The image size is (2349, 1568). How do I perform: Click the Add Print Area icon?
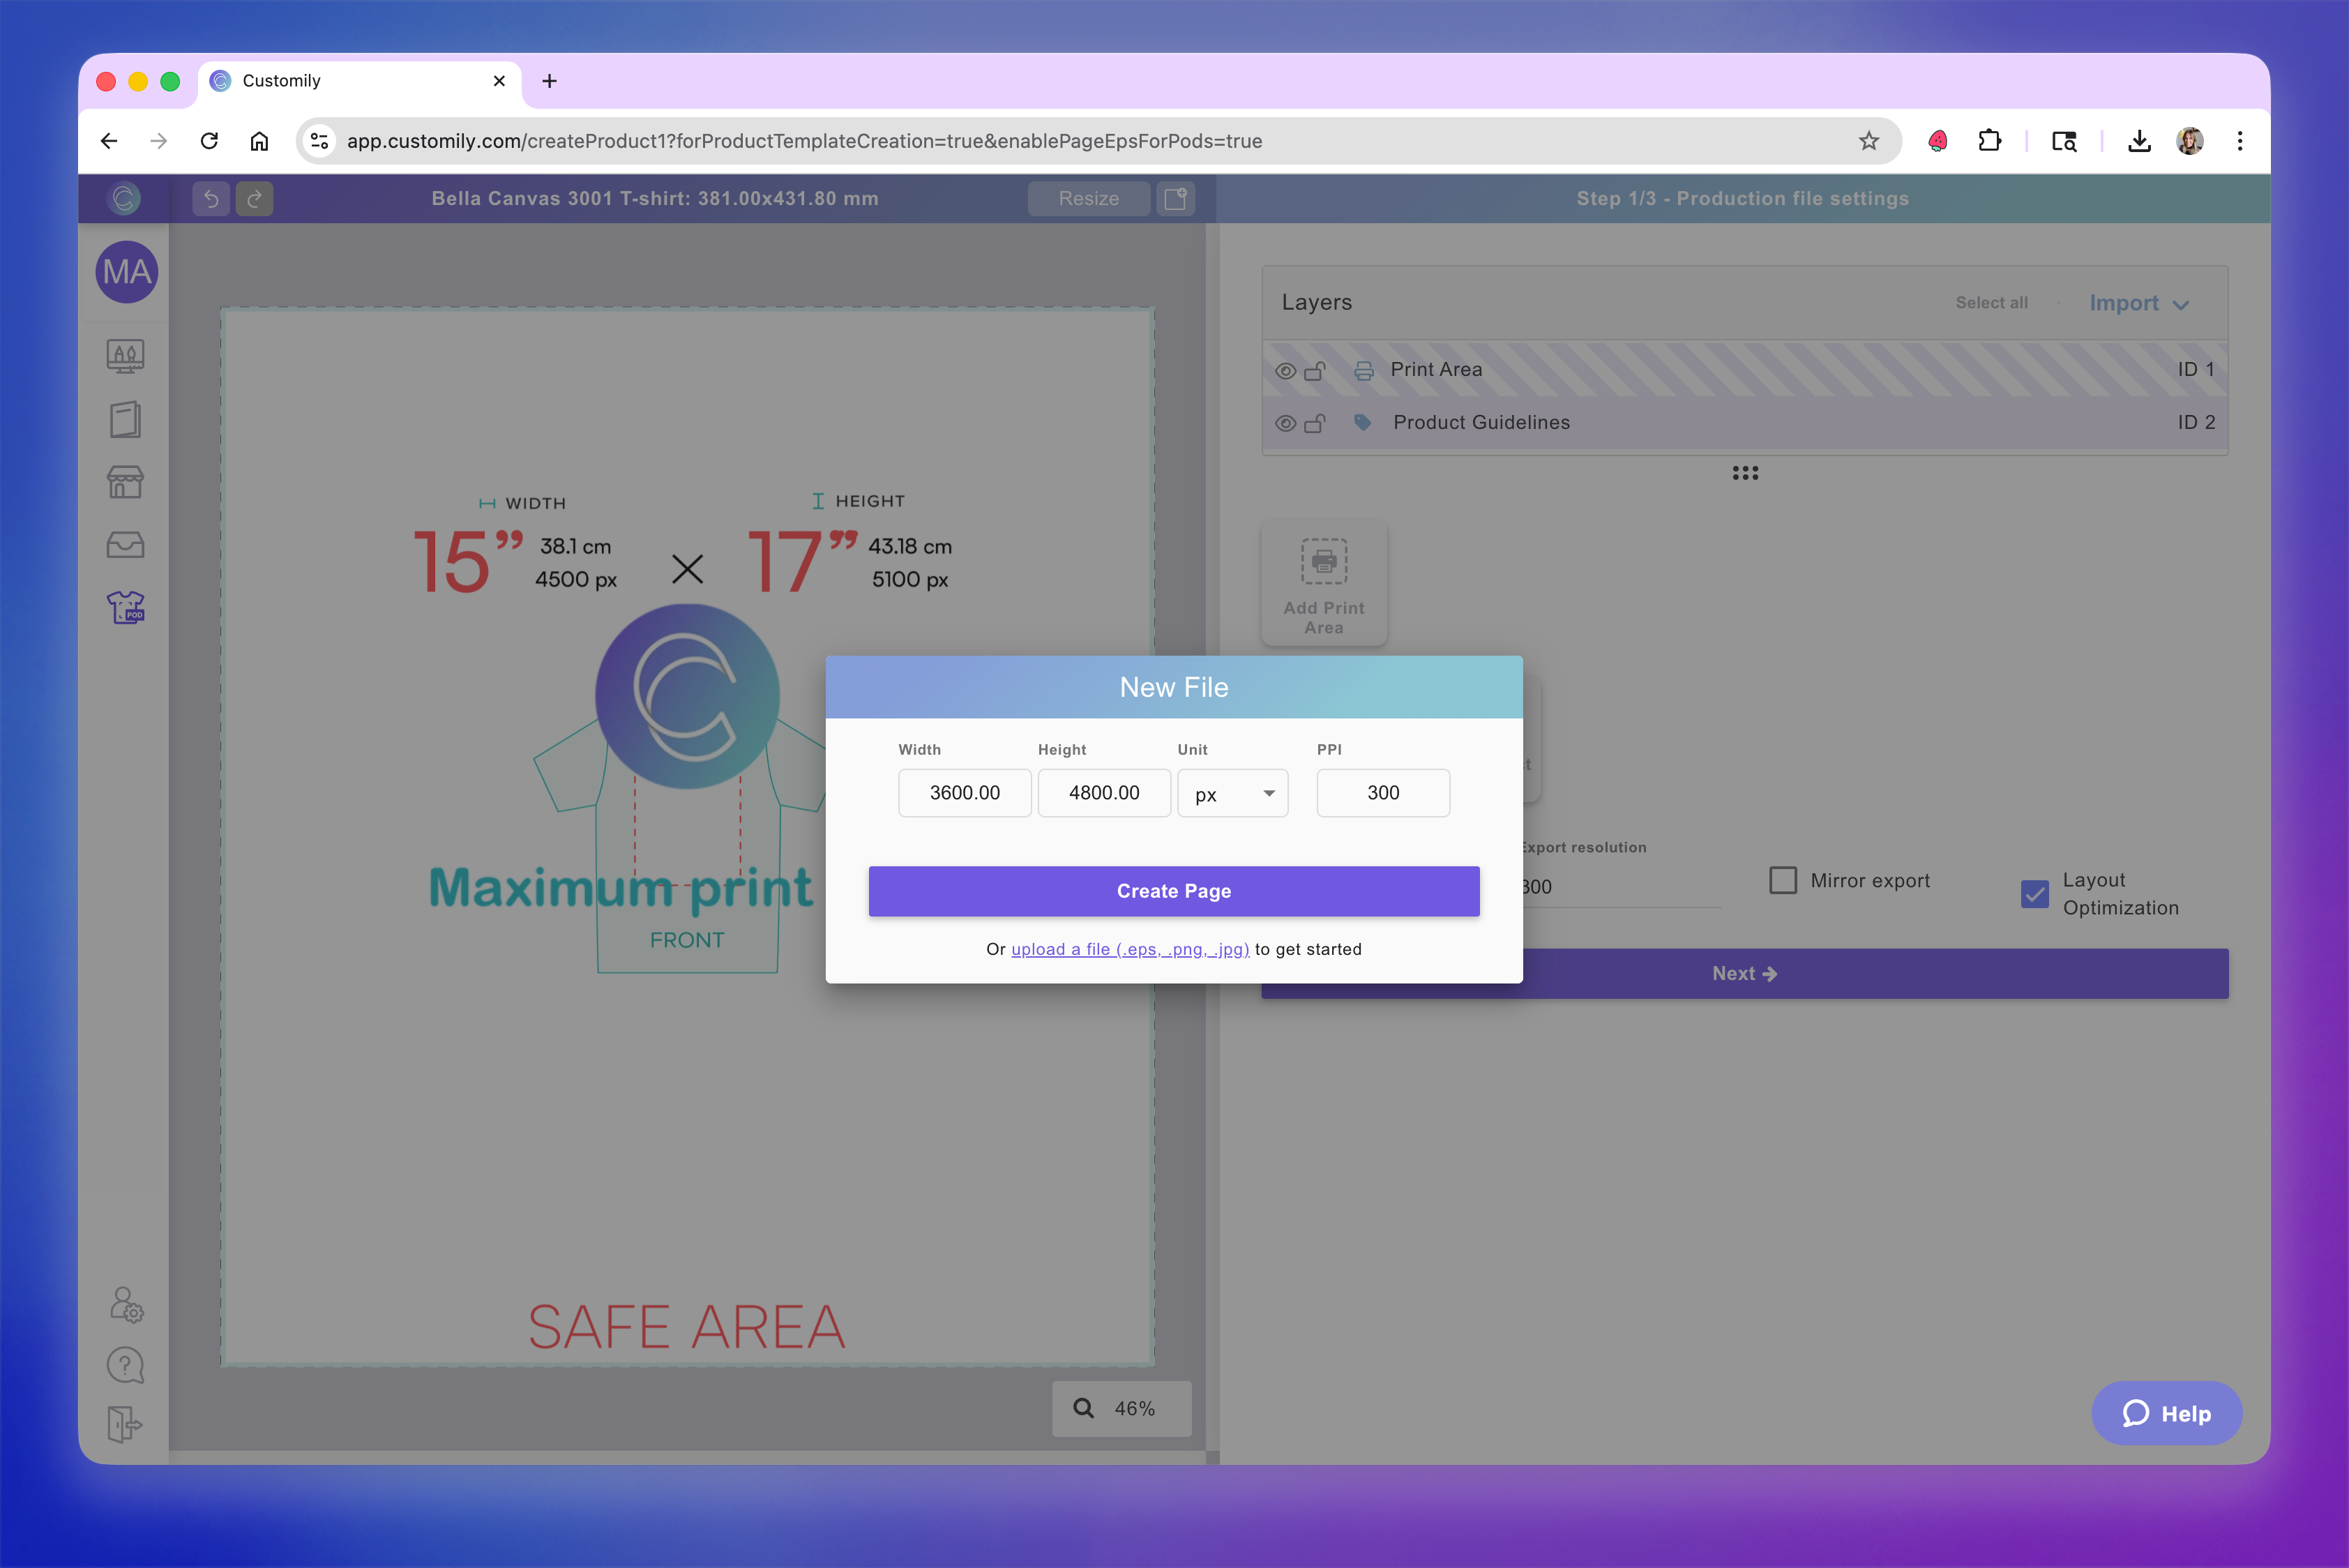tap(1324, 562)
